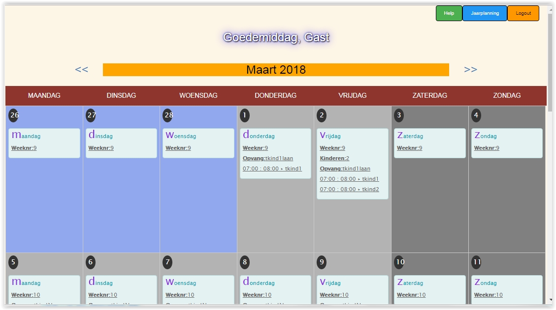Log out using the Logout button
Image resolution: width=556 pixels, height=310 pixels.
(523, 13)
